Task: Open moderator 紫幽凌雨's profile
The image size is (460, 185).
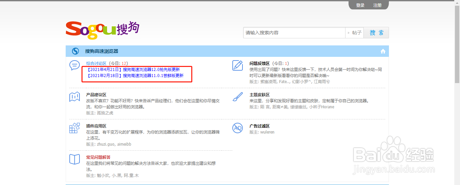Action: coord(268,82)
